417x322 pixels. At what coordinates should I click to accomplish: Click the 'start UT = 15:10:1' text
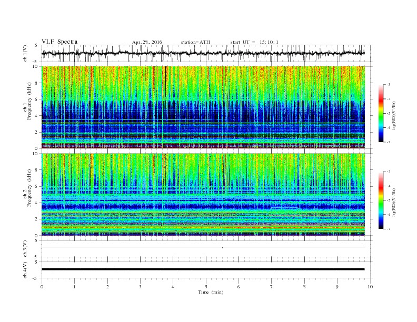pos(254,42)
